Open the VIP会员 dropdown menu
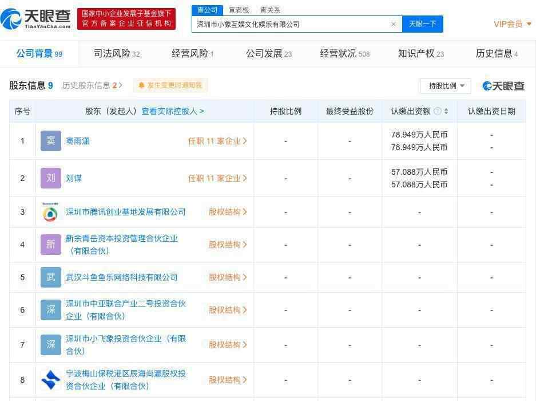The height and width of the screenshot is (401, 536). 513,24
